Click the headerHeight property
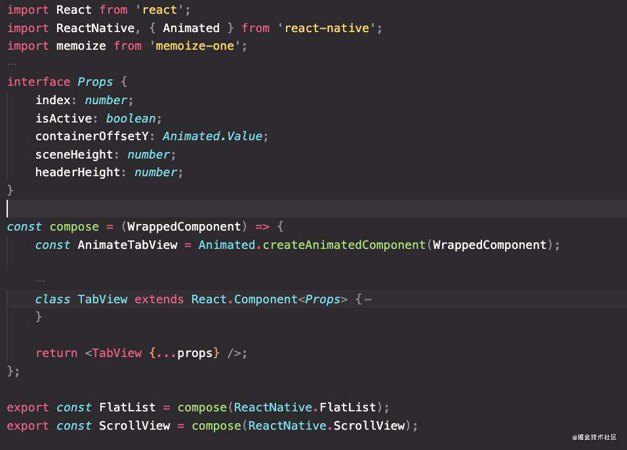 coord(77,172)
